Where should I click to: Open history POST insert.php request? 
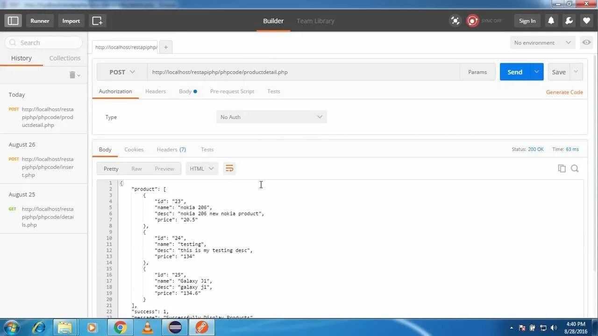pos(43,167)
